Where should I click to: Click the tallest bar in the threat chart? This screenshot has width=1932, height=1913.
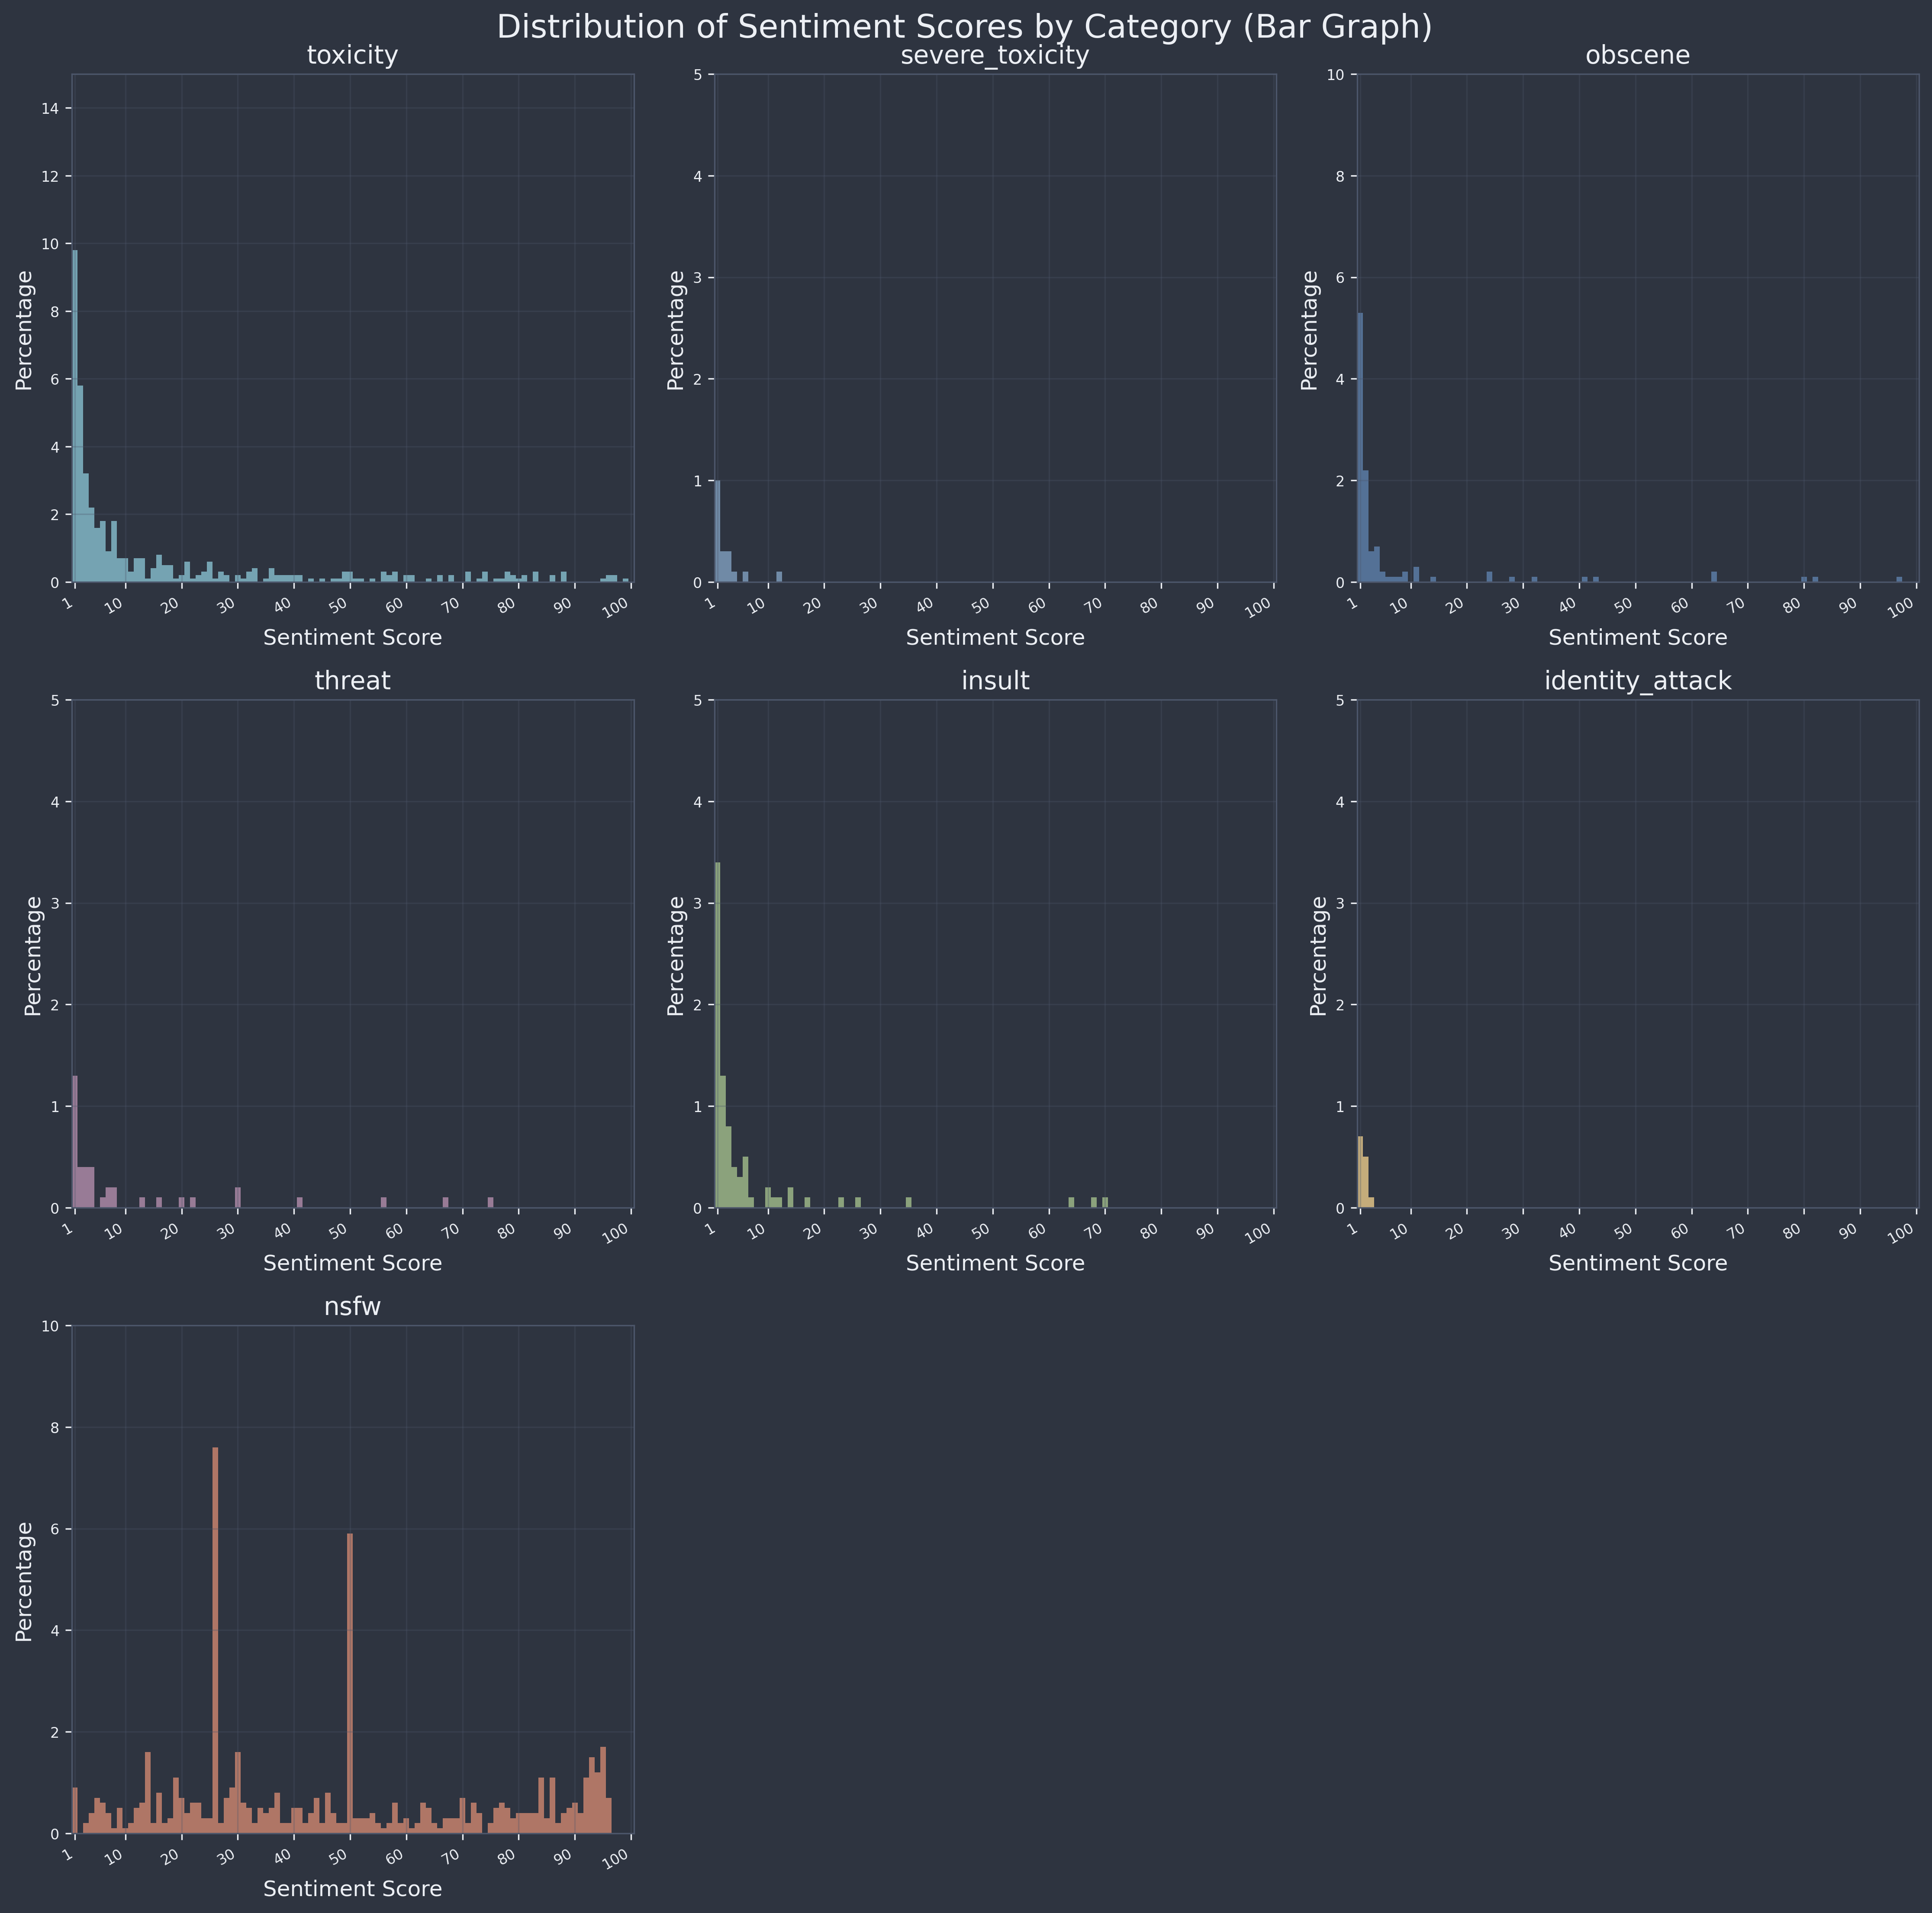(x=75, y=1142)
